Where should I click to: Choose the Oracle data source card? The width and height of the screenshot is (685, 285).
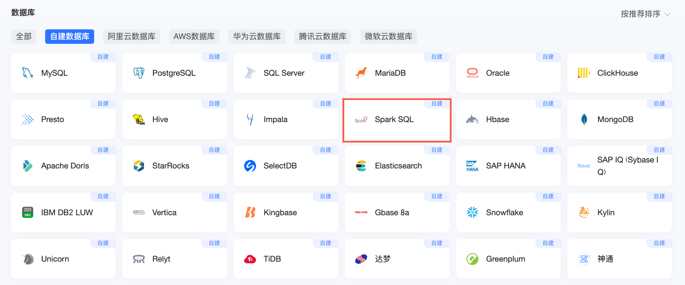(508, 73)
